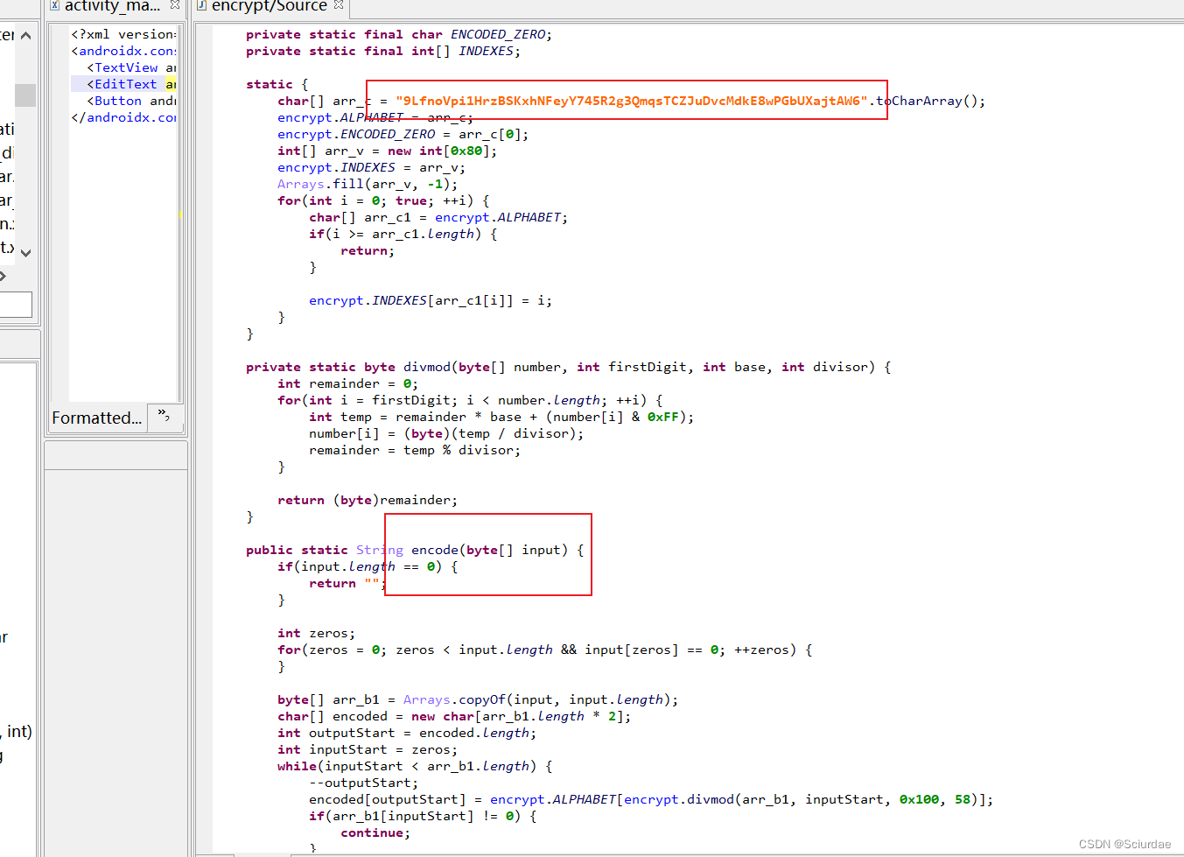The width and height of the screenshot is (1184, 857).
Task: Click the Java file icon on encrypt/Source tab
Action: 201,5
